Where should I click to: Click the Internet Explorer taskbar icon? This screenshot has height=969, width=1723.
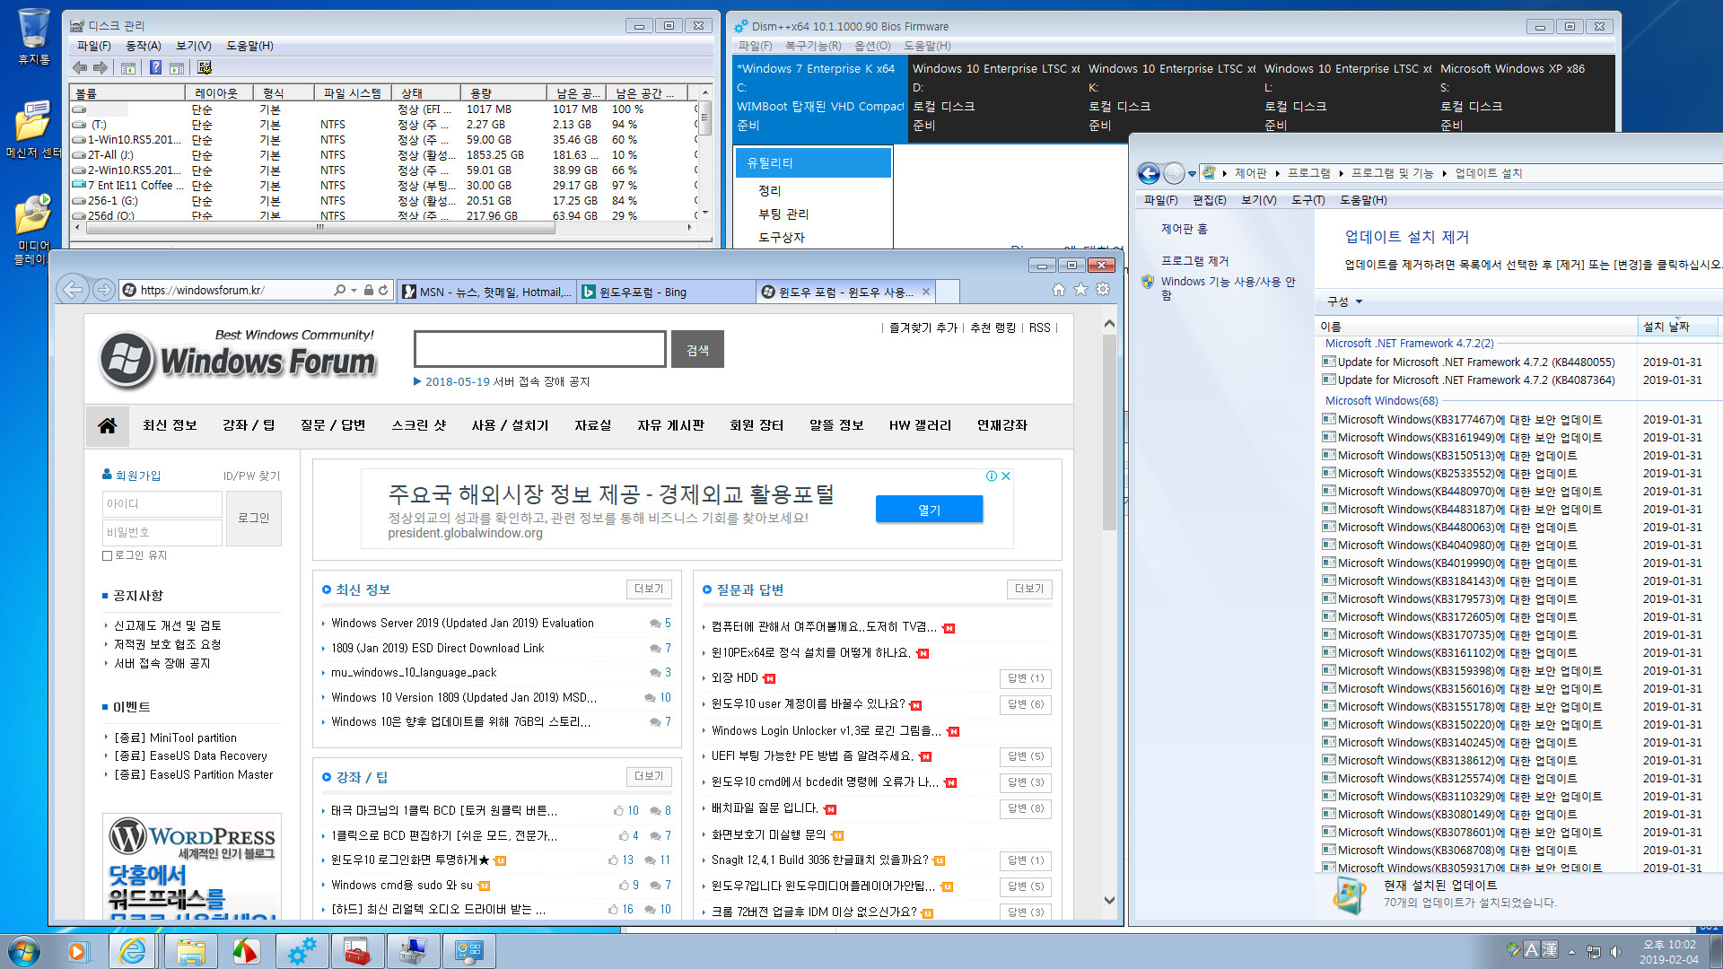(x=133, y=951)
